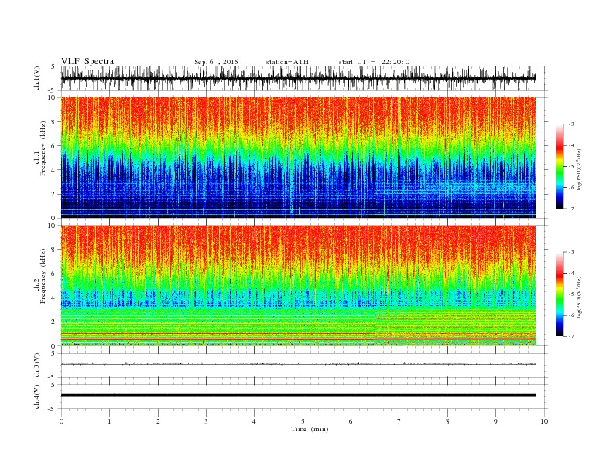Click the "8" kHz tick on ch.1 spectrogram axis
The width and height of the screenshot is (613, 473).
click(x=53, y=122)
